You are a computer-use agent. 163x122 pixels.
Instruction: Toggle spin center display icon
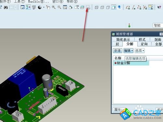coord(28,7)
